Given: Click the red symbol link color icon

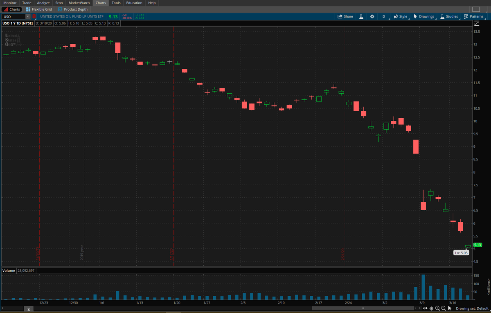Looking at the screenshot, I should pos(34,16).
